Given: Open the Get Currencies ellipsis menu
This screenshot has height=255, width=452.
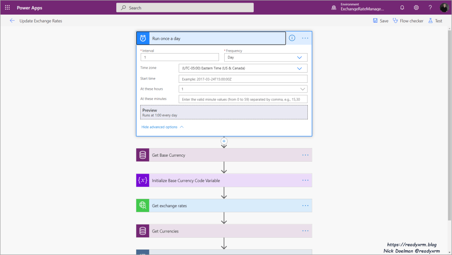Looking at the screenshot, I should tap(305, 231).
